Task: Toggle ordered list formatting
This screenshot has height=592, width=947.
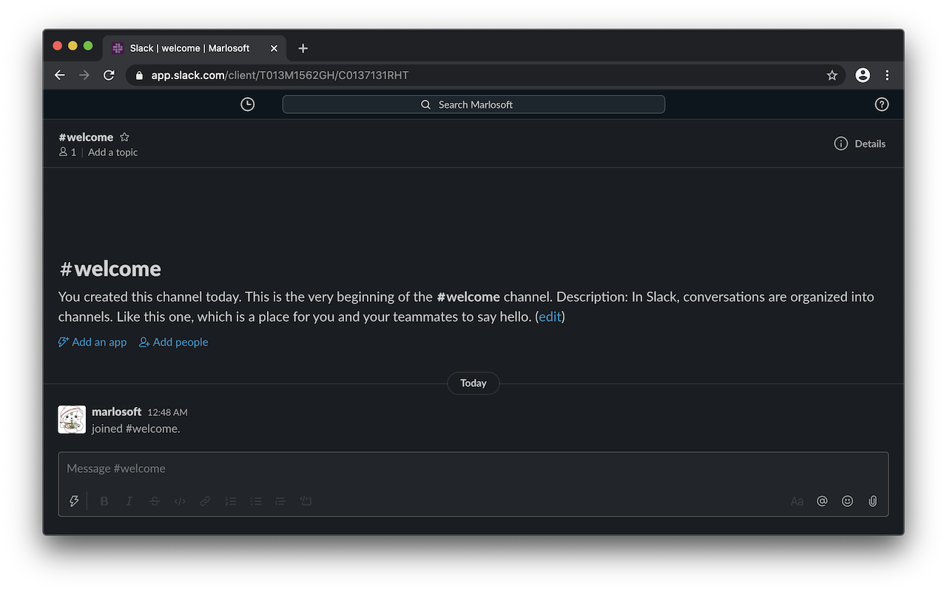Action: pyautogui.click(x=231, y=501)
